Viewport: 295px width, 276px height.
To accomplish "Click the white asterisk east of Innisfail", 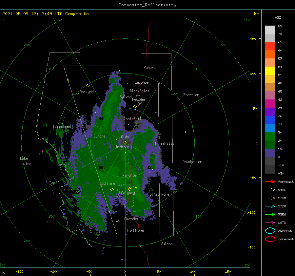I will [x=156, y=113].
